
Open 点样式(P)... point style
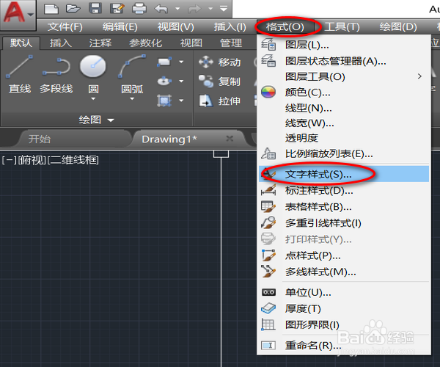(x=344, y=255)
